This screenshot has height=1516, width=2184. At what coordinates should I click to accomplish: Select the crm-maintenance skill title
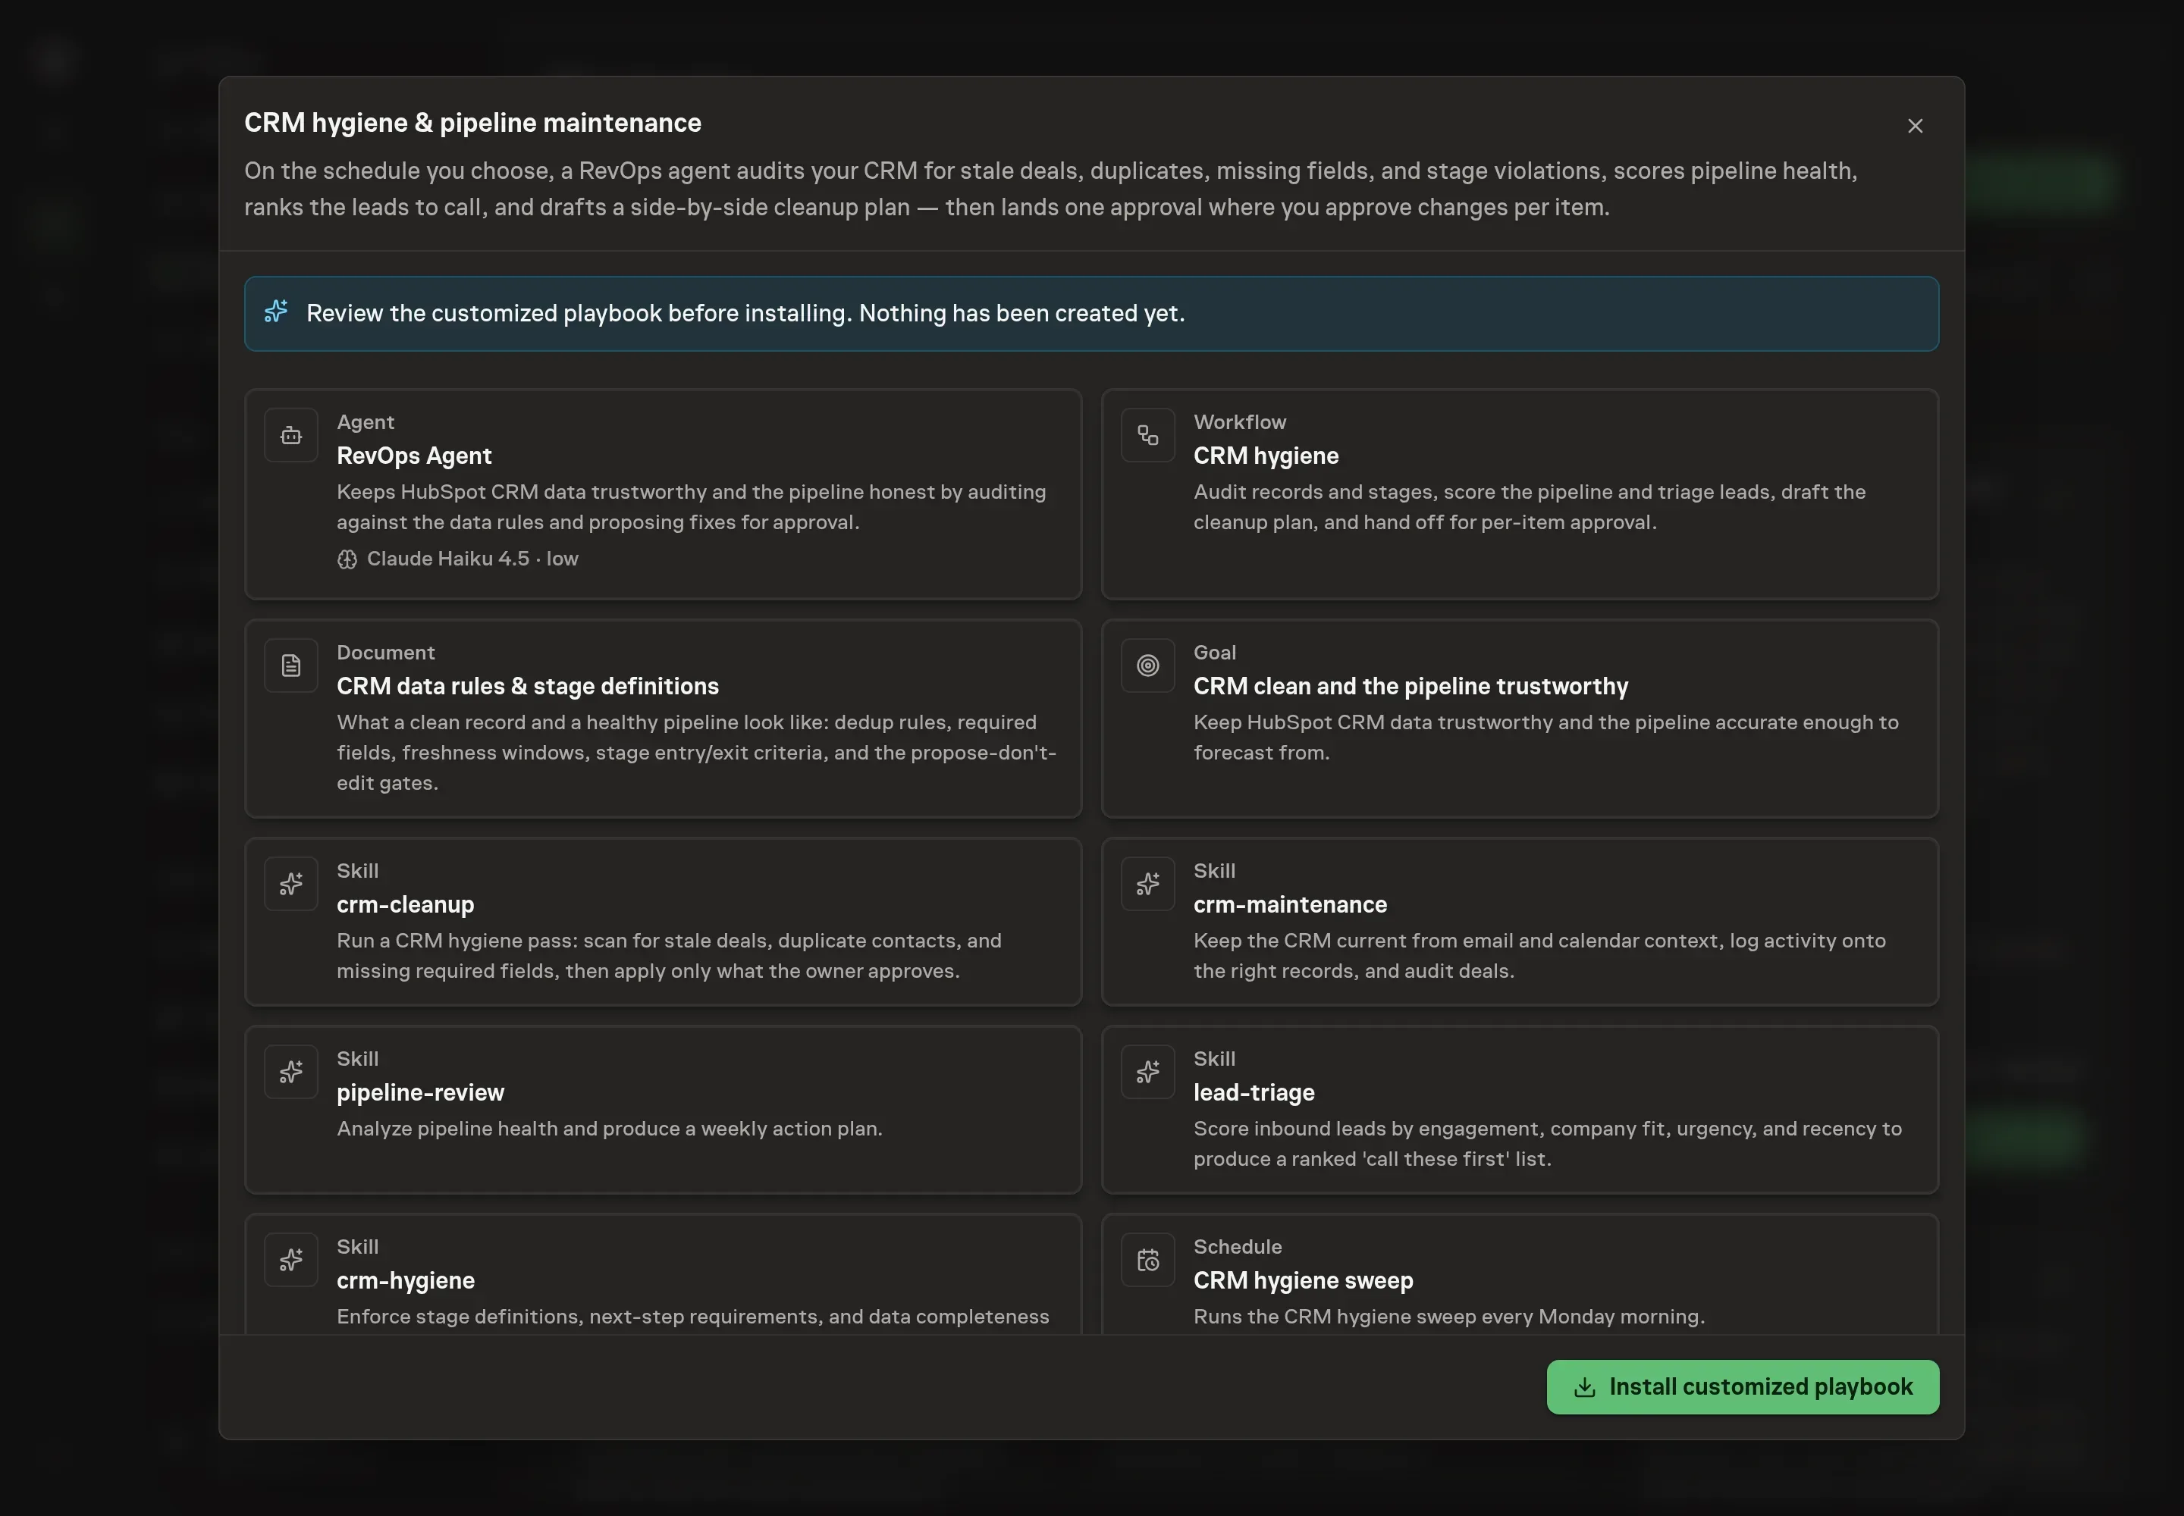tap(1290, 904)
